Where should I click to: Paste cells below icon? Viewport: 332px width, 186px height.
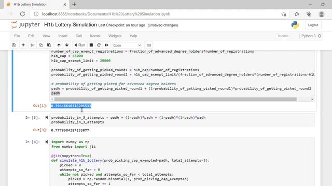[x=49, y=45]
